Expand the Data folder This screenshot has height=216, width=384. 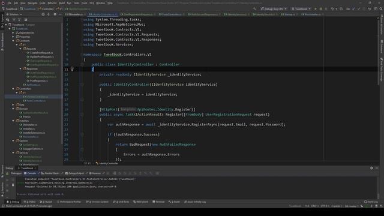[x=13, y=104]
